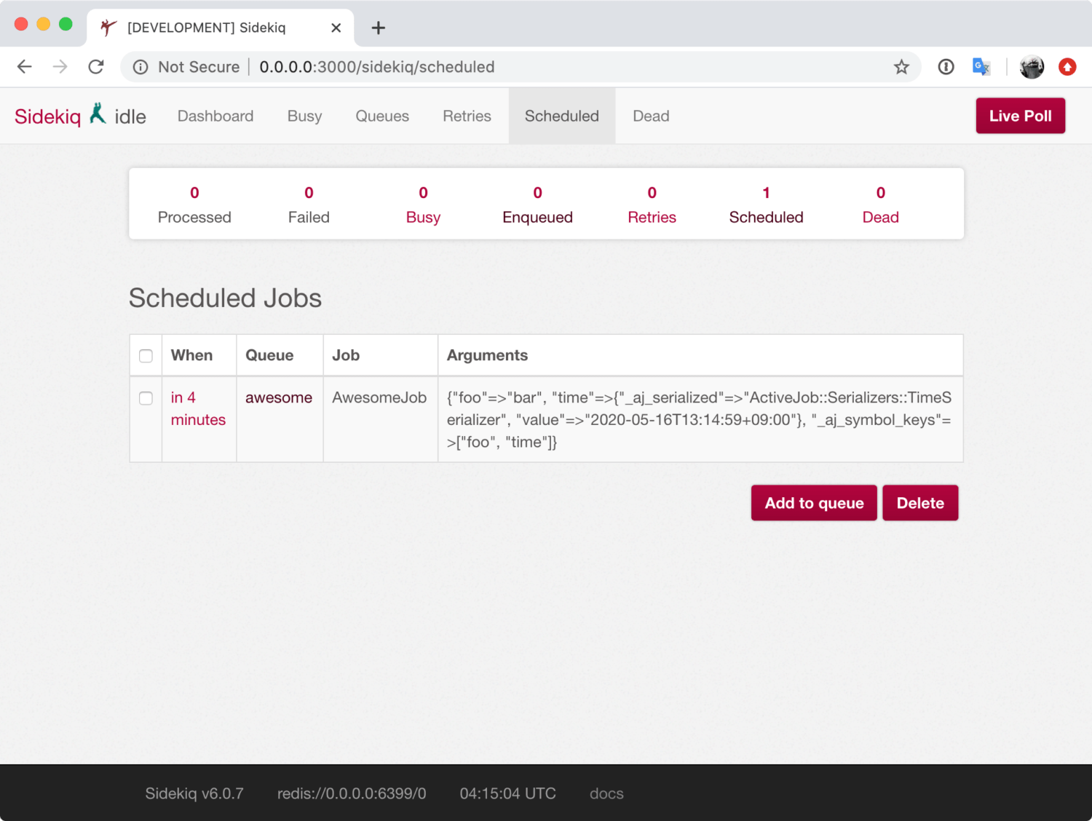Screen dimensions: 1092x821
Task: Click the browser back arrow icon
Action: [25, 67]
